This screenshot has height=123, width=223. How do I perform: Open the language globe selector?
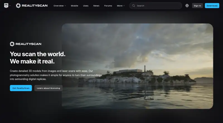click(187, 6)
